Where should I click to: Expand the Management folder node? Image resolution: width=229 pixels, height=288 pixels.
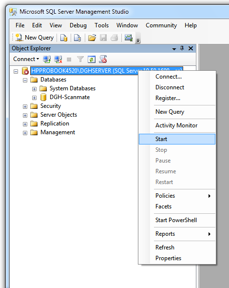[25, 133]
